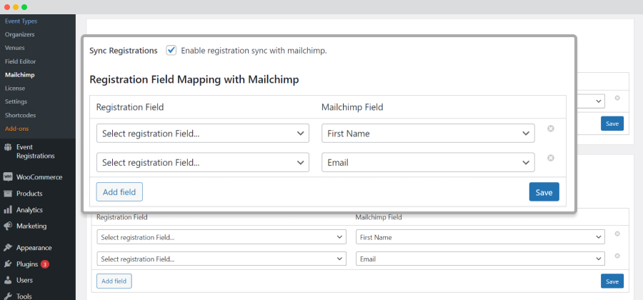
Task: Remove the Email mapping row in popup
Action: 551,158
